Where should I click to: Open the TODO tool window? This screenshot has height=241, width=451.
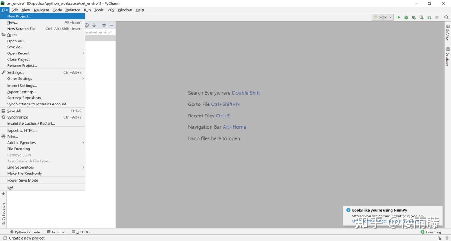point(81,232)
